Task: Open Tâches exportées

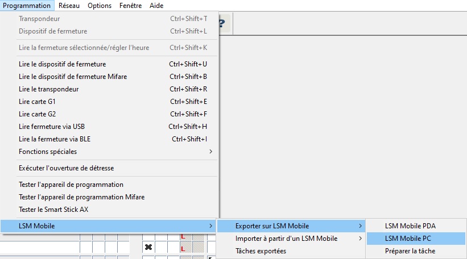Action: point(261,251)
